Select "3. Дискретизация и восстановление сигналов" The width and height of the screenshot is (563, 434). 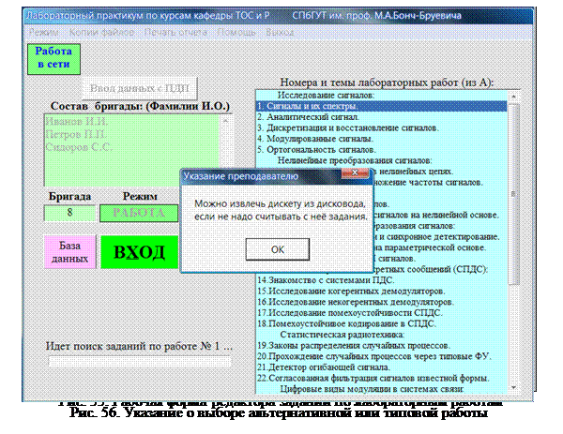click(x=381, y=127)
